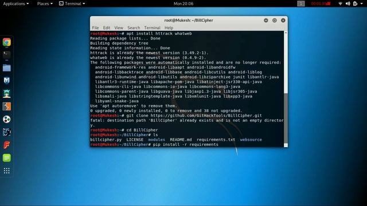This screenshot has width=367, height=206.
Task: Launch Metasploit from the dock
Action: [x=7, y=81]
